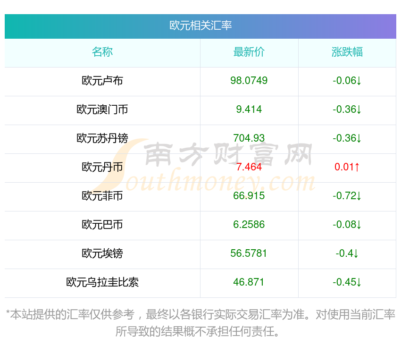Click the 欧元巴币 row name

102,225
